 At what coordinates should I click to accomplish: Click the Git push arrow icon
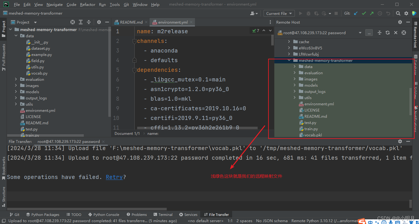pyautogui.click(x=372, y=13)
